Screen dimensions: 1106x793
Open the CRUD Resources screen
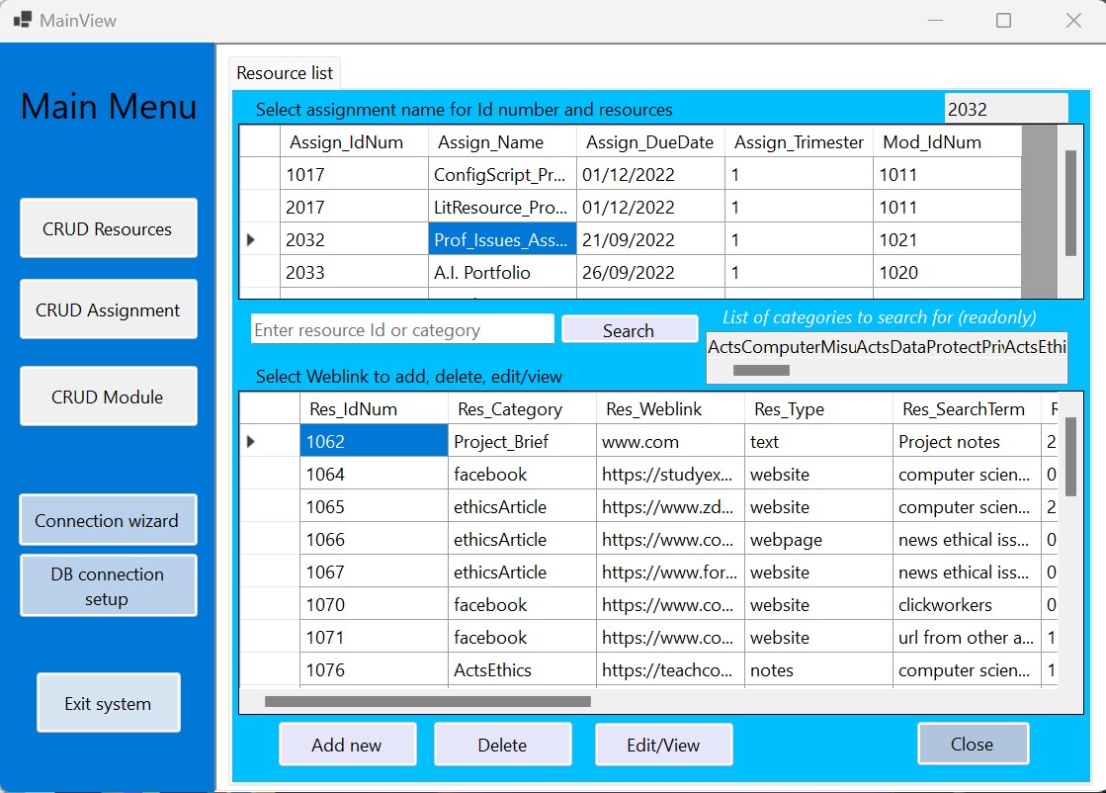tap(108, 228)
